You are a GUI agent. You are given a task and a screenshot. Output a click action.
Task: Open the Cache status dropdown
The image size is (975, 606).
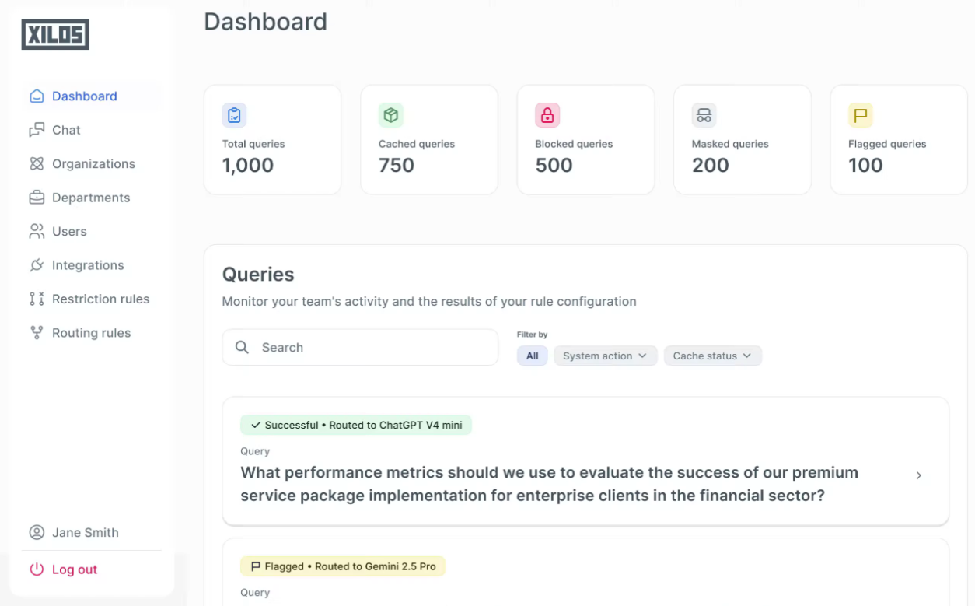tap(712, 356)
